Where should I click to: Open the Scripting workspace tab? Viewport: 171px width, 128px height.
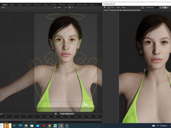pyautogui.click(x=92, y=5)
